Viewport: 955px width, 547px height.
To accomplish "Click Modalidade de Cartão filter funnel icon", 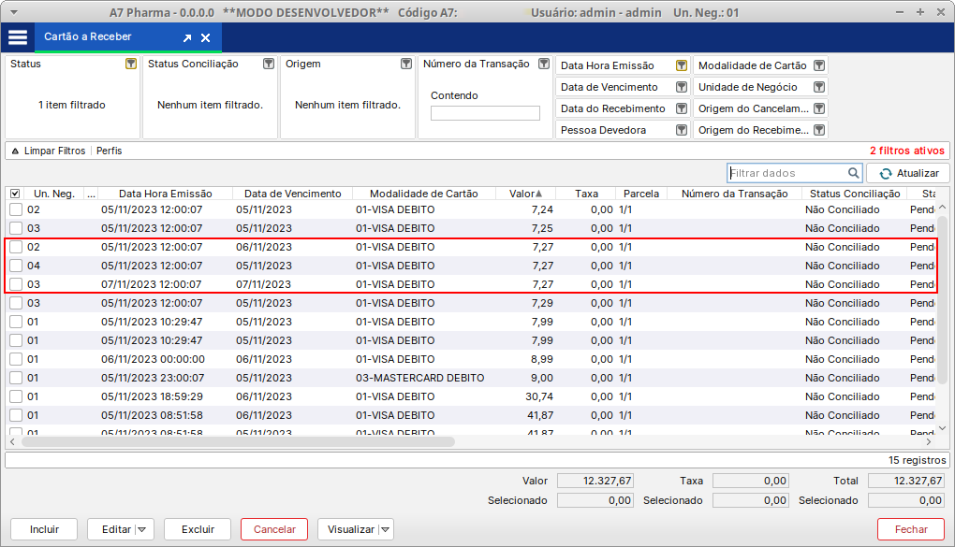I will click(818, 65).
